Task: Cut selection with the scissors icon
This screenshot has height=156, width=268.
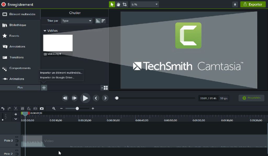Action: click(16, 108)
